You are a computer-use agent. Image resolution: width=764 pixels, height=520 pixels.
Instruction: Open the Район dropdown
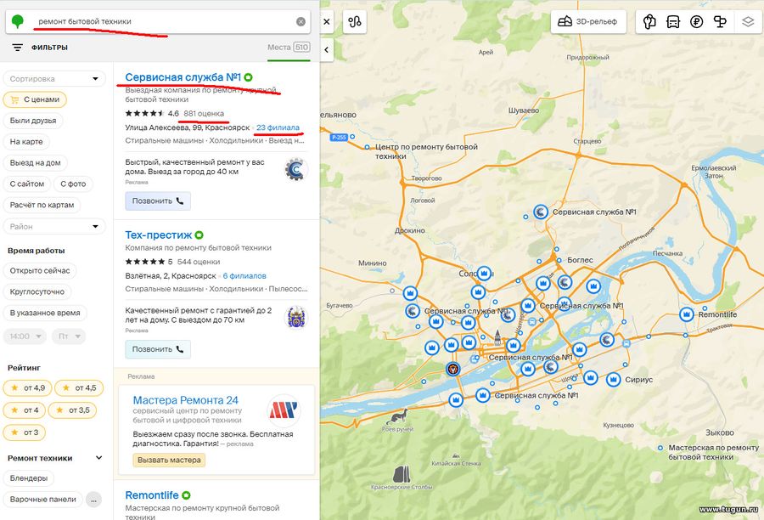54,226
